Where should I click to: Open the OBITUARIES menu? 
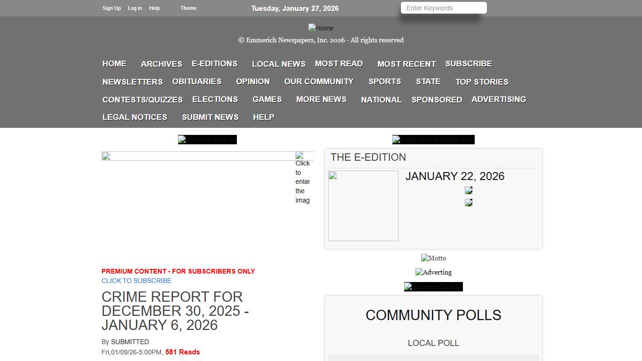196,81
